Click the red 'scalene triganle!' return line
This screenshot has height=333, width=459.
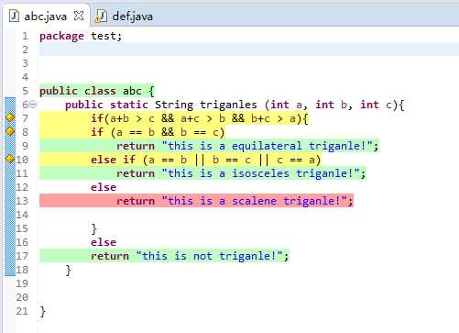196,201
